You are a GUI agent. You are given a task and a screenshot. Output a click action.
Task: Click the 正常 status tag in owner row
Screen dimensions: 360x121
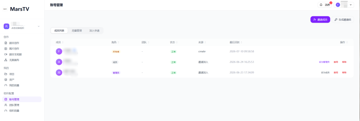[173, 52]
